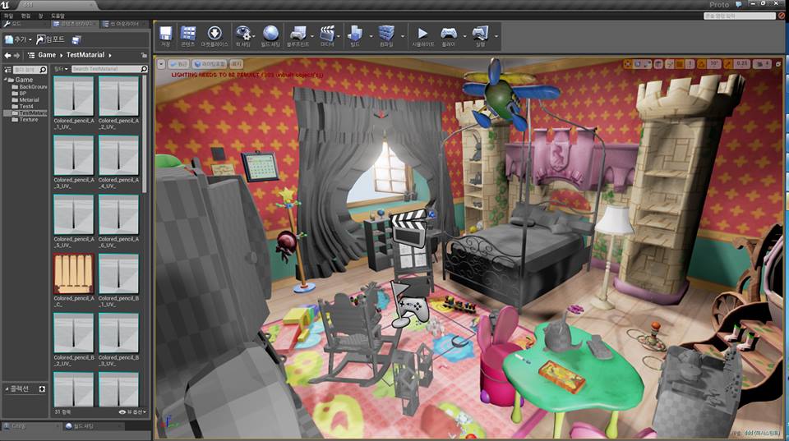
Task: Select the rotate transform gizmo icon
Action: click(x=638, y=64)
